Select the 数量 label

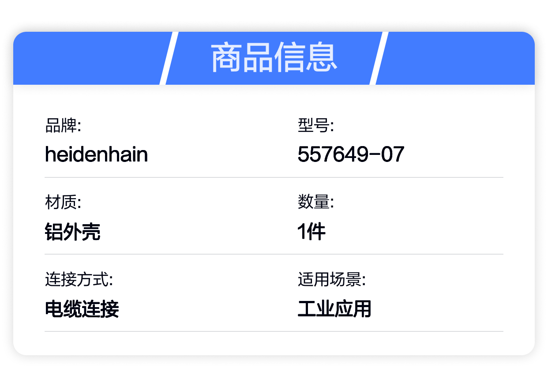point(315,203)
